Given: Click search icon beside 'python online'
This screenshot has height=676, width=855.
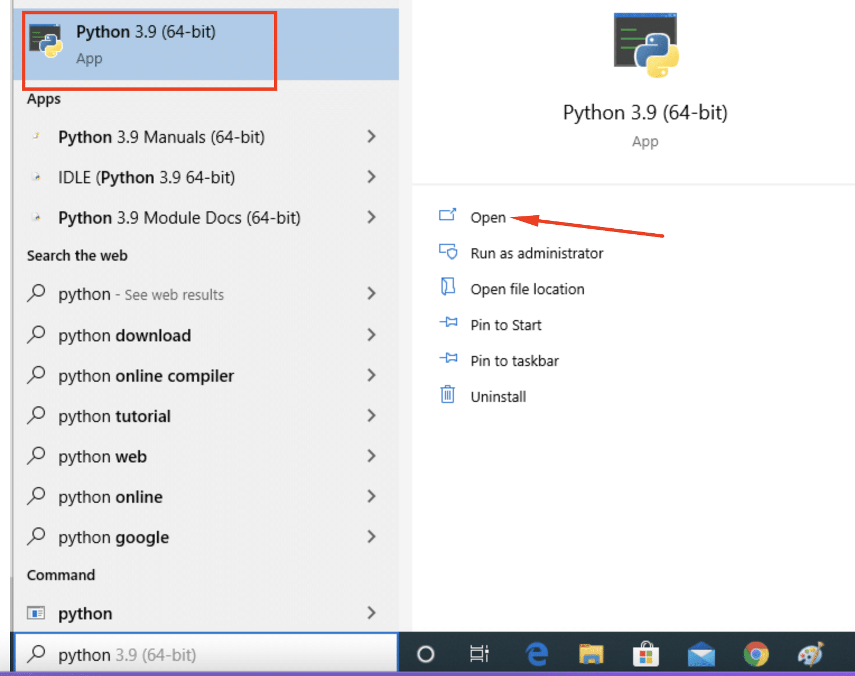Looking at the screenshot, I should click(x=36, y=496).
